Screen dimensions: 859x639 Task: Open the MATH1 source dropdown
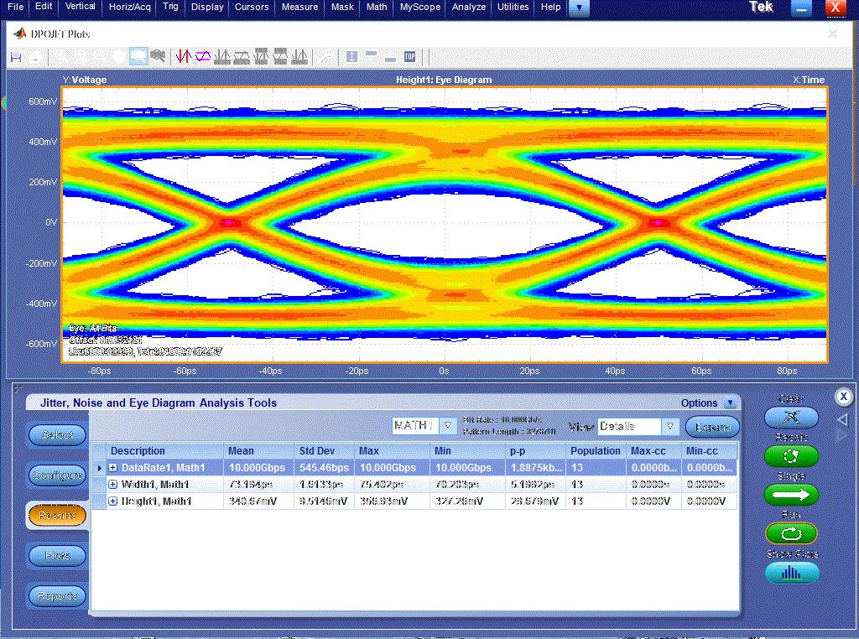(448, 426)
